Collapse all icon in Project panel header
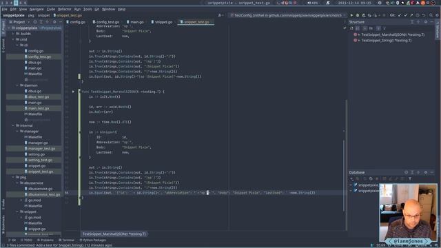 coord(48,21)
